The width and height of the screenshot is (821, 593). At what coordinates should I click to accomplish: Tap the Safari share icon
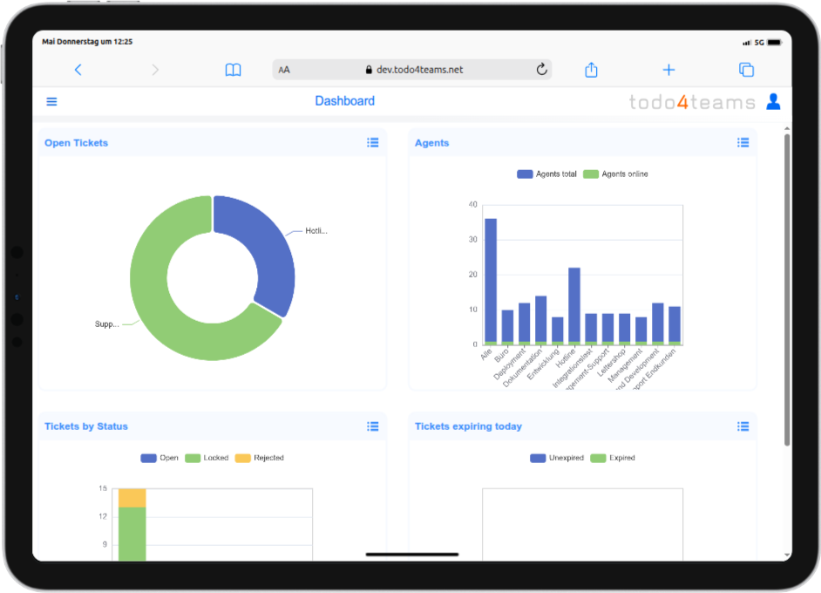pos(591,69)
